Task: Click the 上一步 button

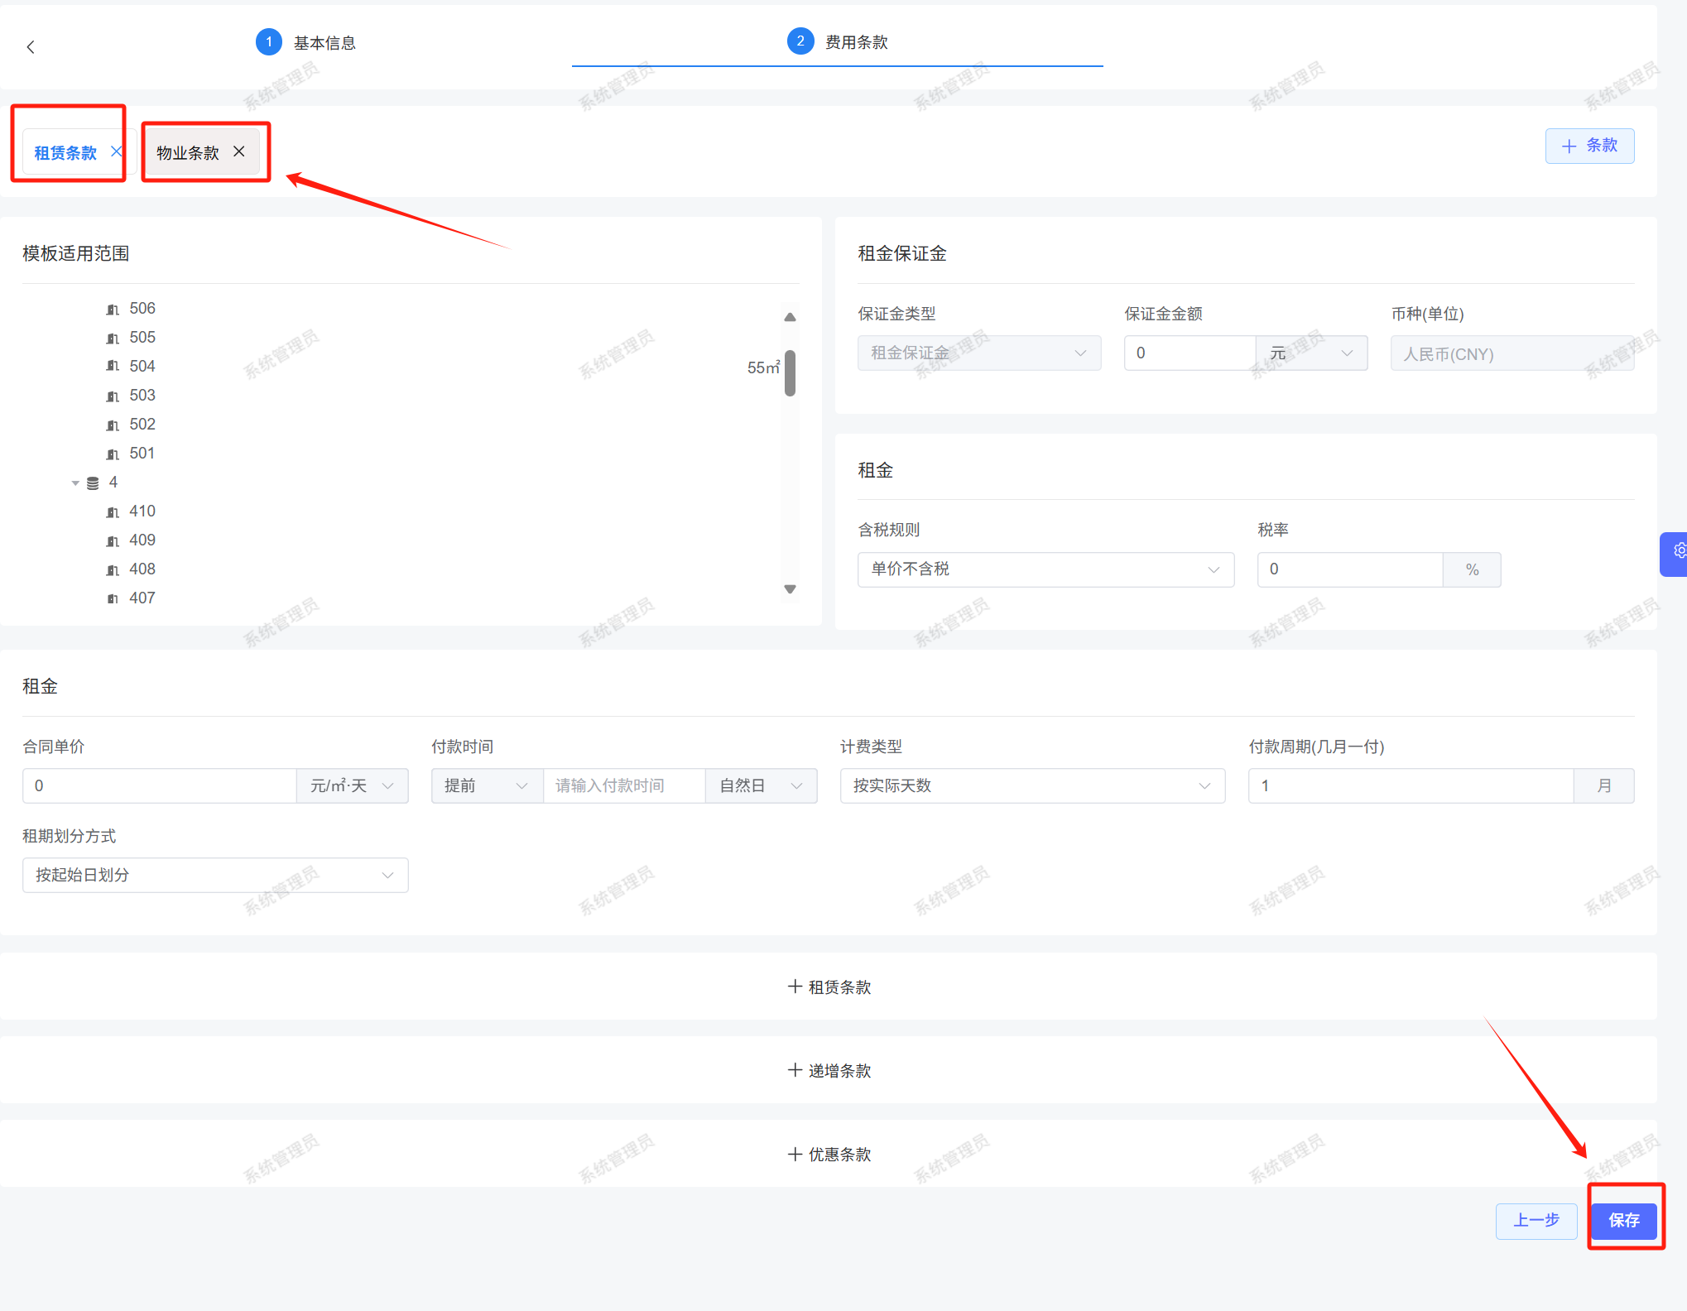Action: [x=1536, y=1220]
